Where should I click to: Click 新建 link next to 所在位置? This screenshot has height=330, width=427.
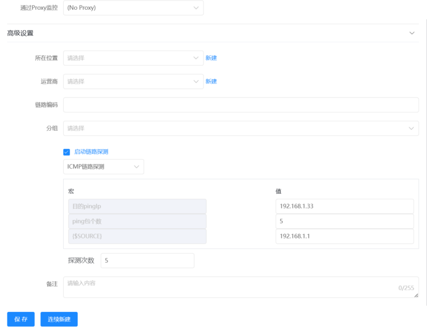coord(211,58)
